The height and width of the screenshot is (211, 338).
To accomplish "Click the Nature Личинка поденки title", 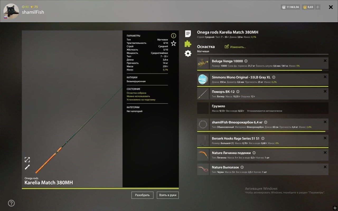I will [231, 153].
